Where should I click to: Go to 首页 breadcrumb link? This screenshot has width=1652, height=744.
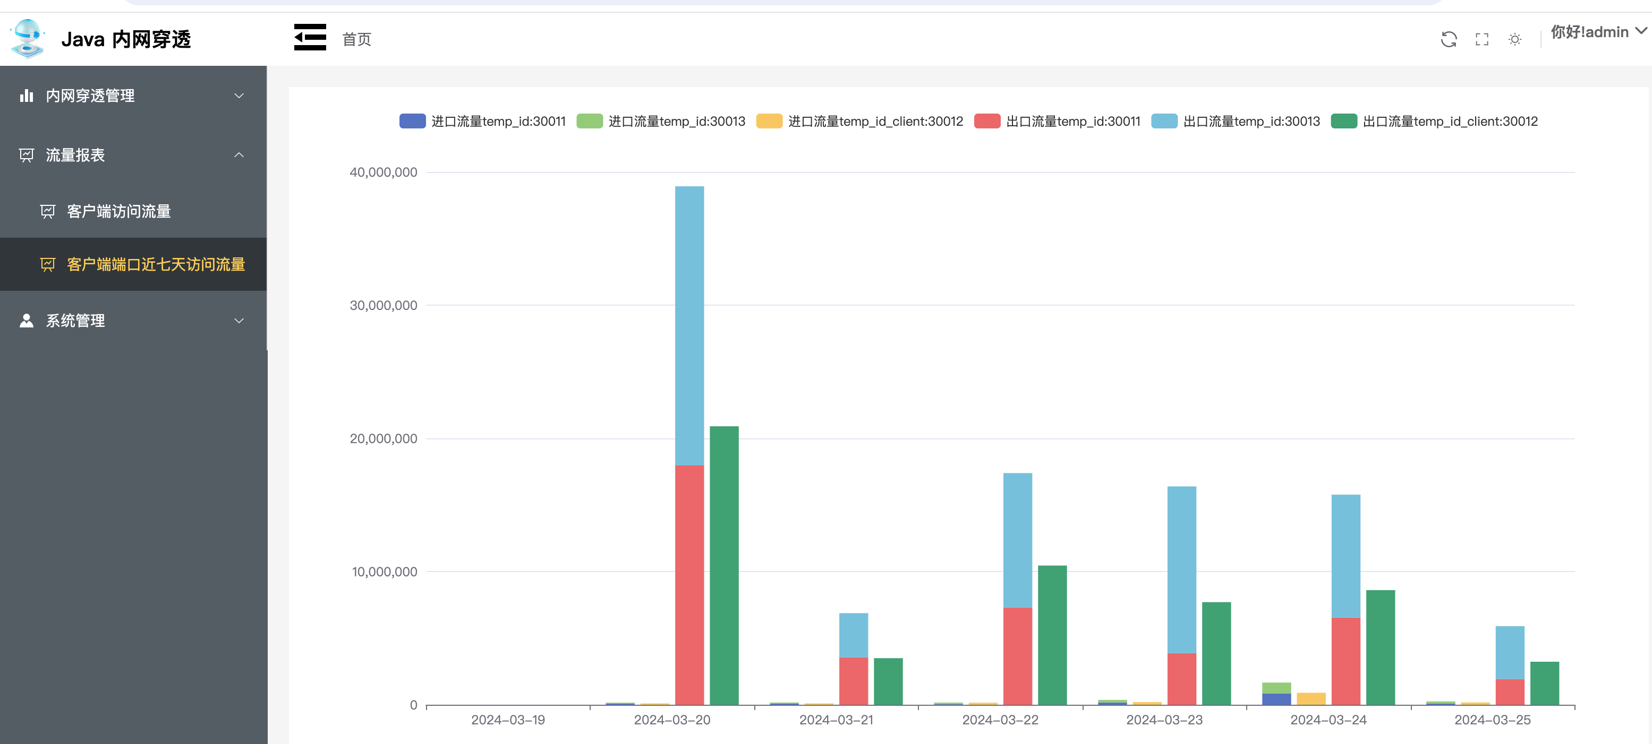coord(356,40)
